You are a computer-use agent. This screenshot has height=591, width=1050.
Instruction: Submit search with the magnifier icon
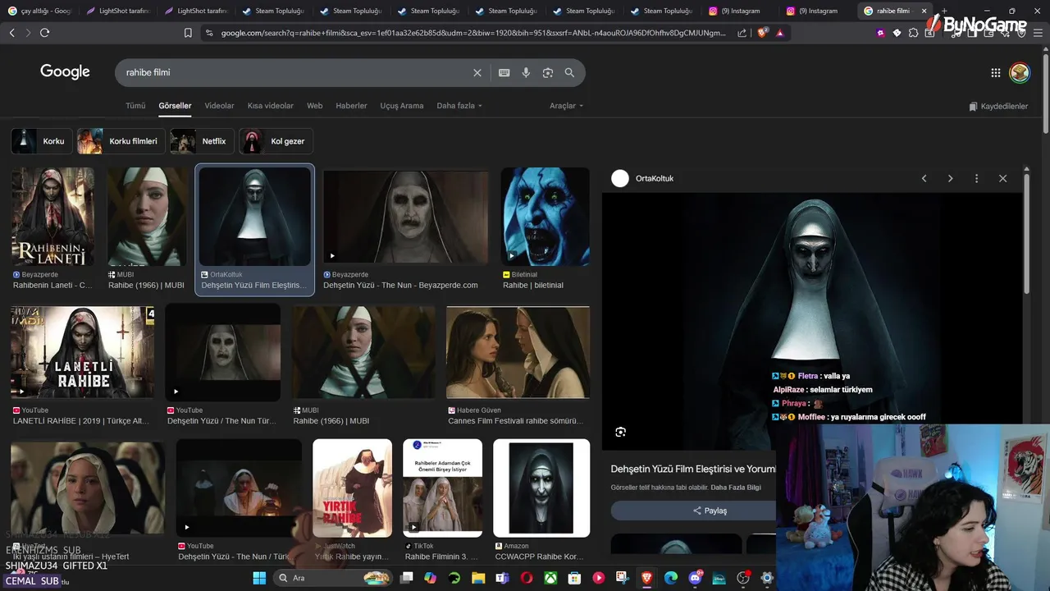point(569,72)
